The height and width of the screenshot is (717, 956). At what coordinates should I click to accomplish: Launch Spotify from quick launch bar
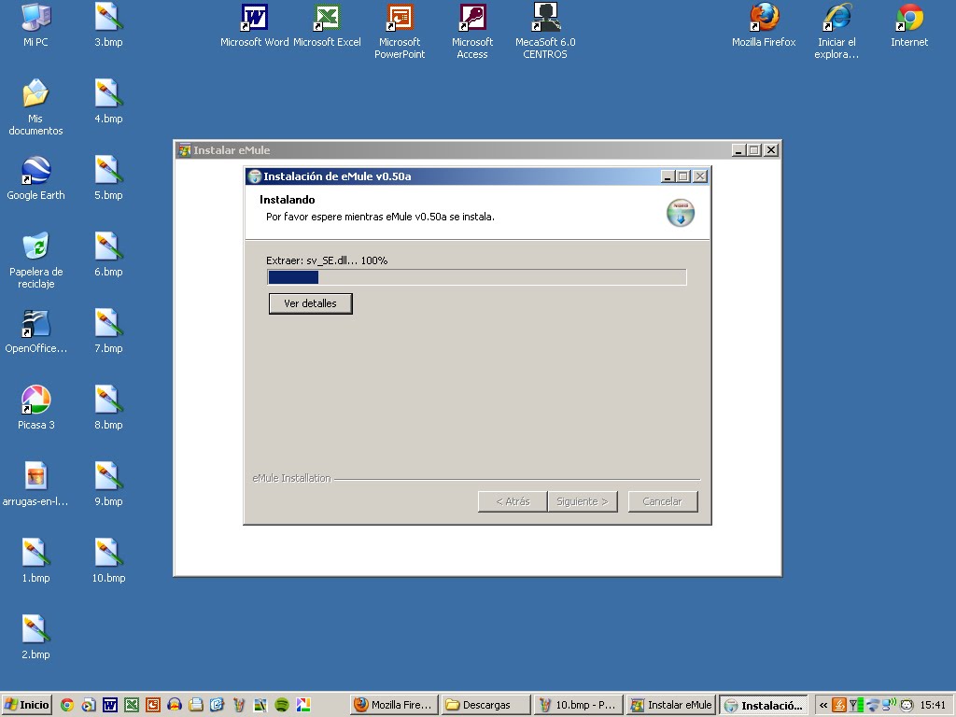tap(282, 705)
